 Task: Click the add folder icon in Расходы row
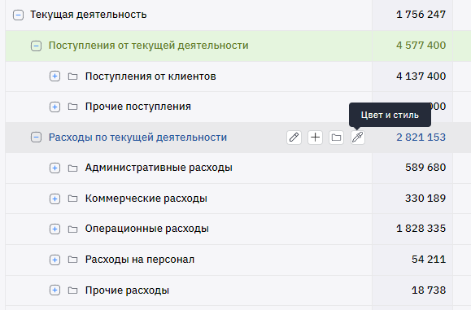click(x=336, y=138)
